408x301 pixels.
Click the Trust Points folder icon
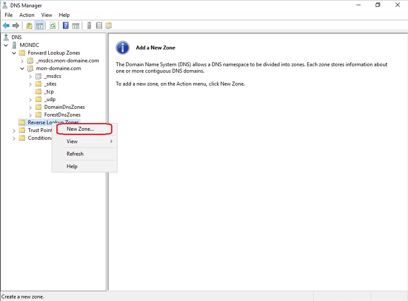22,130
